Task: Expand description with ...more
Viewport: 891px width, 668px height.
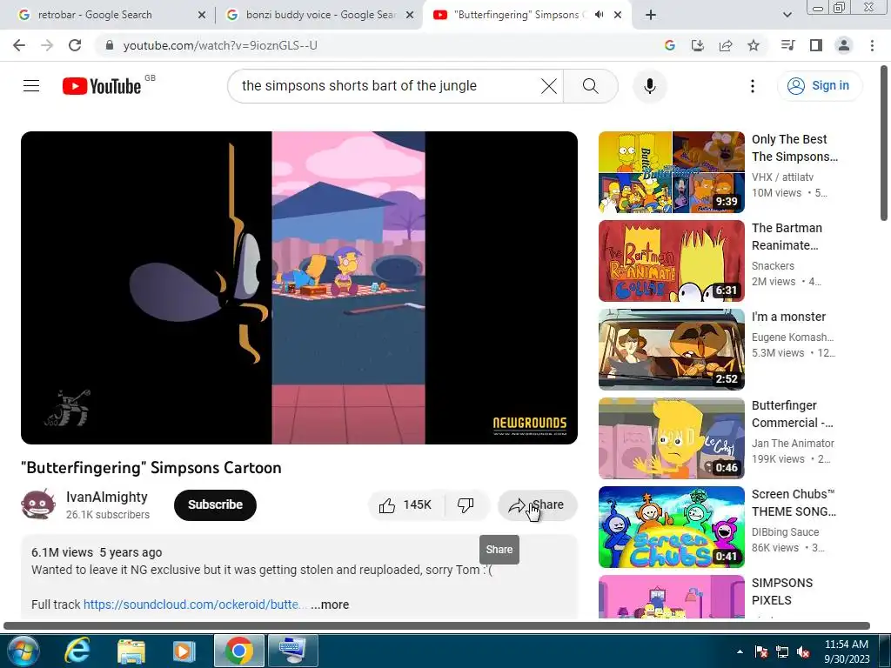Action: coord(330,605)
